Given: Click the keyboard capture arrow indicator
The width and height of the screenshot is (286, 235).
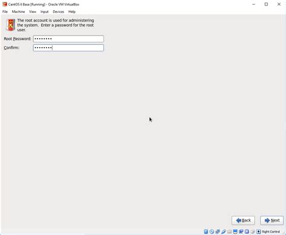Looking at the screenshot, I should click(x=258, y=231).
